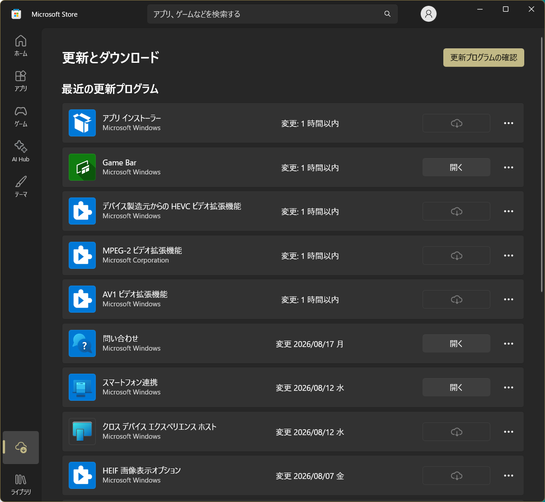Click the 問い合わせ title text

pyautogui.click(x=120, y=338)
